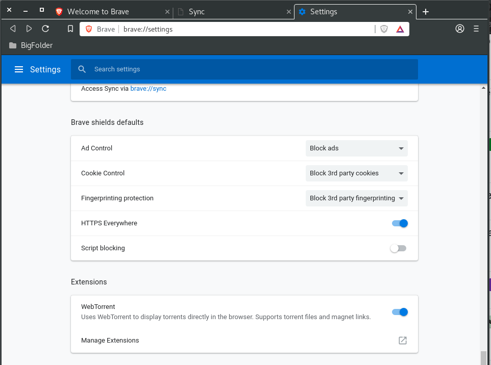Image resolution: width=491 pixels, height=365 pixels.
Task: Click the page scrollbar thumb
Action: (x=483, y=358)
